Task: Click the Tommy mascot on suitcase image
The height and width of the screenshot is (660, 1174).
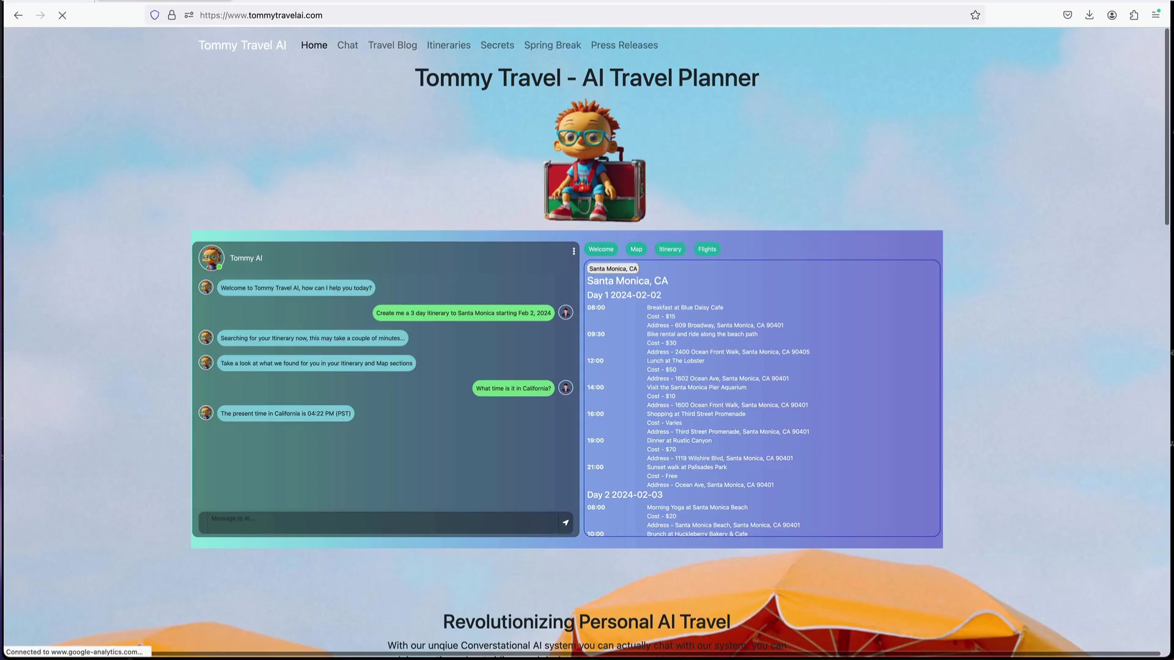Action: (595, 161)
